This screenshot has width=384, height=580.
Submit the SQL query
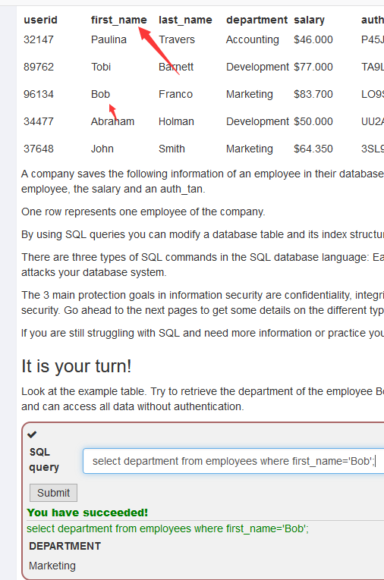53,493
